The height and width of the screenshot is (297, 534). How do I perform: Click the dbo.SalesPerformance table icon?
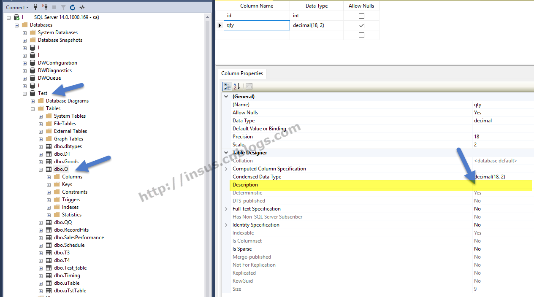[x=49, y=238]
